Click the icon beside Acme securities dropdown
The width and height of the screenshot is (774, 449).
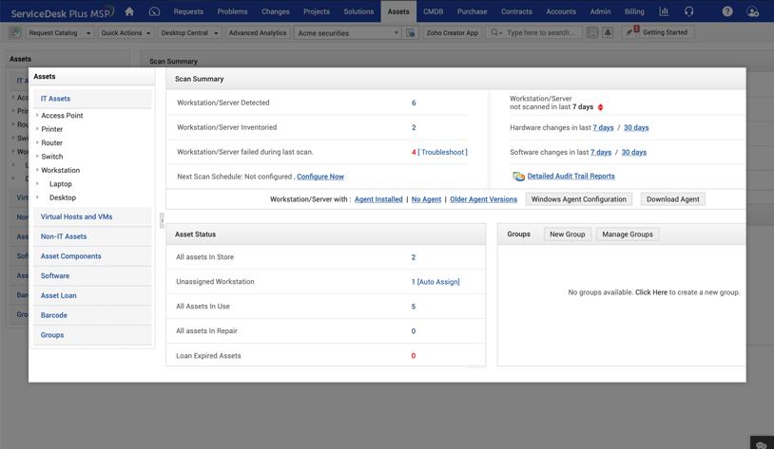[x=411, y=32]
